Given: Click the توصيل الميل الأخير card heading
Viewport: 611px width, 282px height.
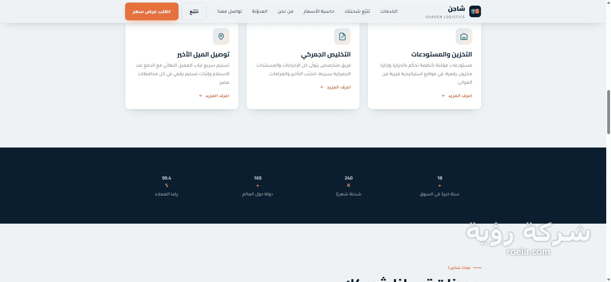Looking at the screenshot, I should [x=203, y=55].
